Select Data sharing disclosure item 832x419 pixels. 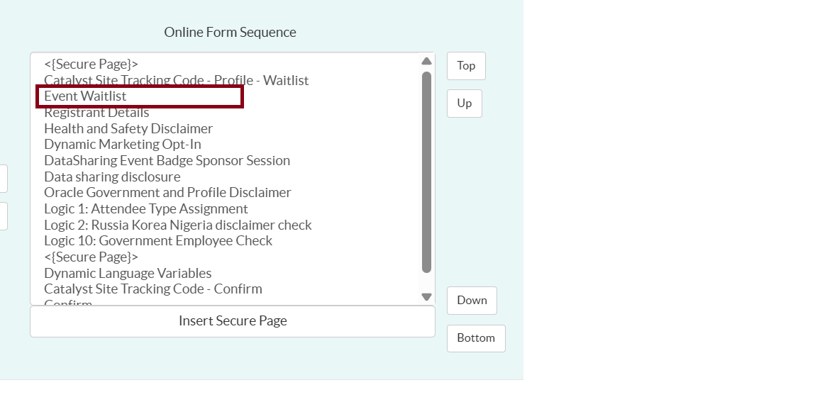coord(112,177)
